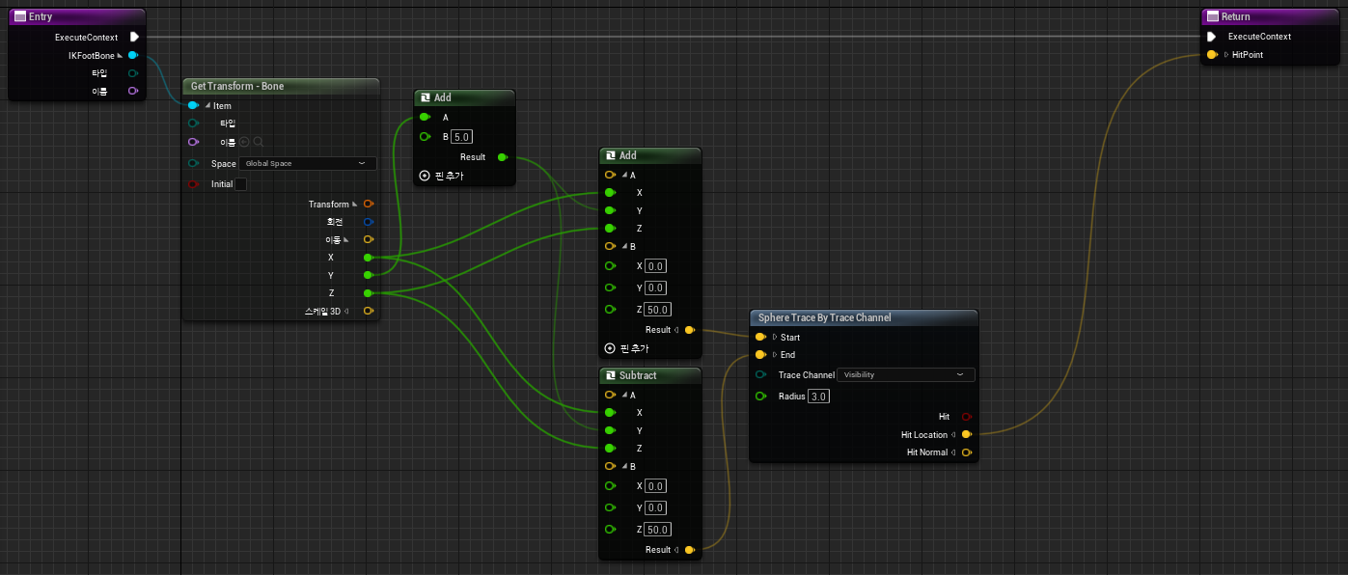Click the pick-selected arrow icon beside 이름

coord(245,142)
